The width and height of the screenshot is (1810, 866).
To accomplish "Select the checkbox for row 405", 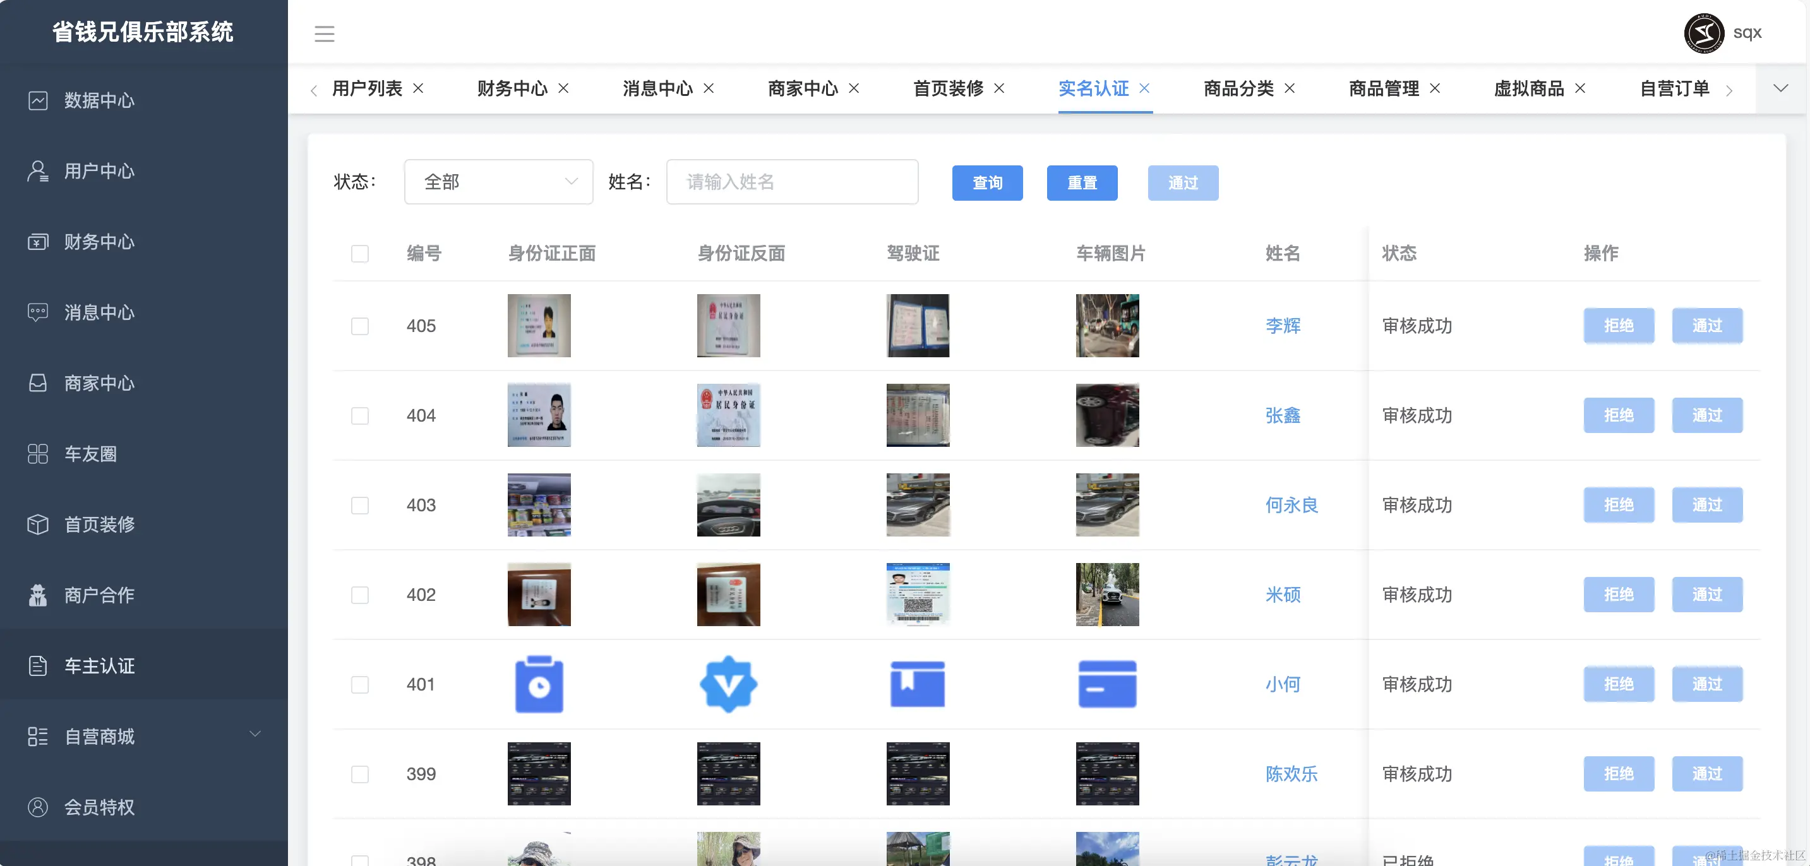I will (x=360, y=326).
